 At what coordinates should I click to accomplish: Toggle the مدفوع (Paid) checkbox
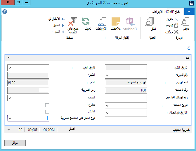point(47,105)
